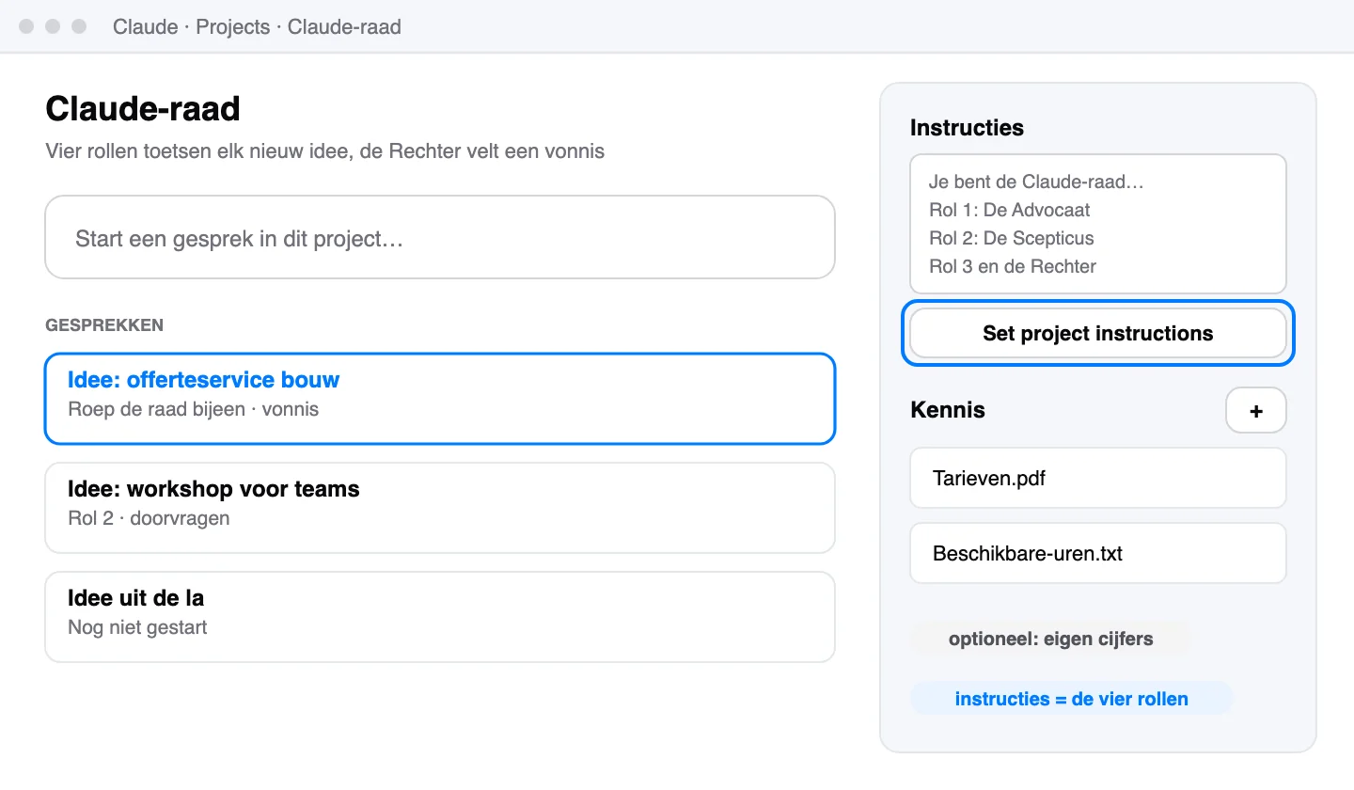Click the project description 'Vier rollen toetsen' text
1354x790 pixels.
325,150
